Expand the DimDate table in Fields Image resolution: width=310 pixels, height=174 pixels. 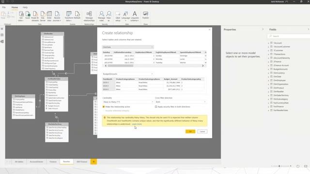click(268, 76)
